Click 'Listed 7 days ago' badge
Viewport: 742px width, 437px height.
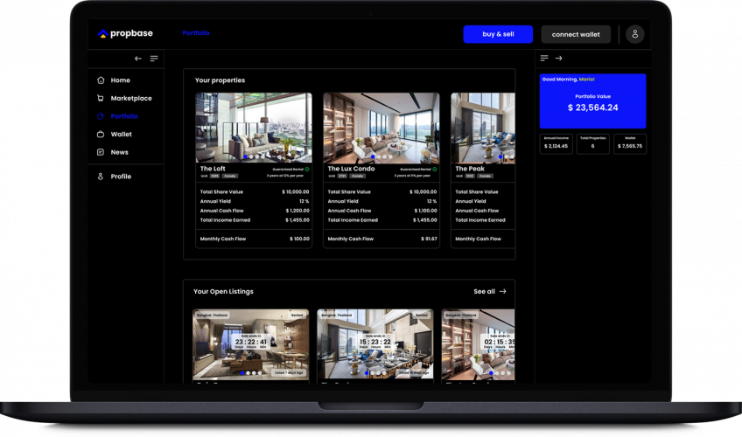(289, 372)
